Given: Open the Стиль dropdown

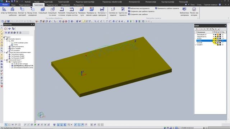Looking at the screenshot, I should point(199,5).
